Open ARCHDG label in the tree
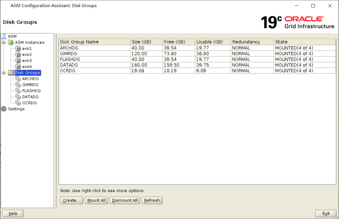339x219 pixels. click(x=30, y=79)
